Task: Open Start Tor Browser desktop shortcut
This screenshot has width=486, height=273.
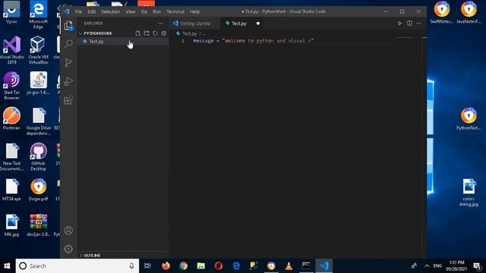Action: click(12, 86)
